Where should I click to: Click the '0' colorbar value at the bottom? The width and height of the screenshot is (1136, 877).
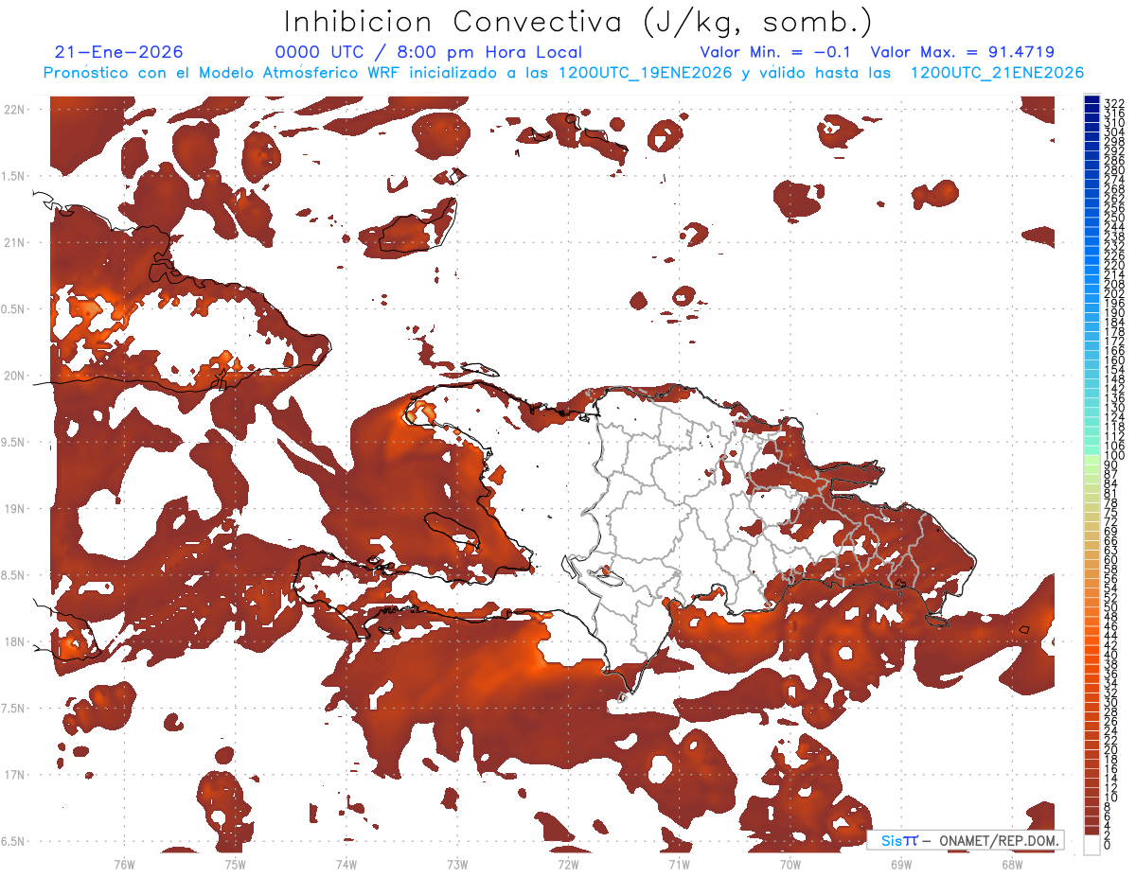pos(1108,845)
